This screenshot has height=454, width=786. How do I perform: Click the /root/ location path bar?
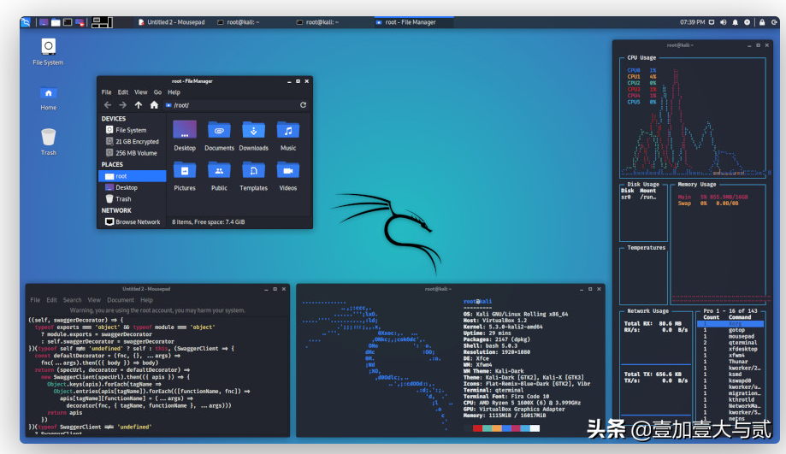(x=231, y=105)
